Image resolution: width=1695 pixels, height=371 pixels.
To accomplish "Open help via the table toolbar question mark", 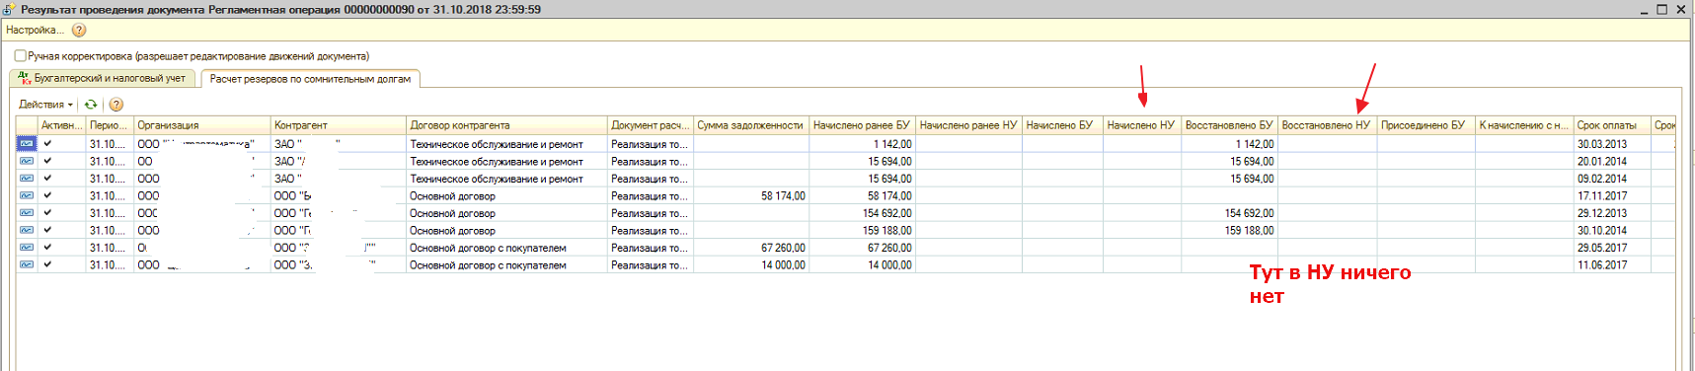I will point(116,105).
